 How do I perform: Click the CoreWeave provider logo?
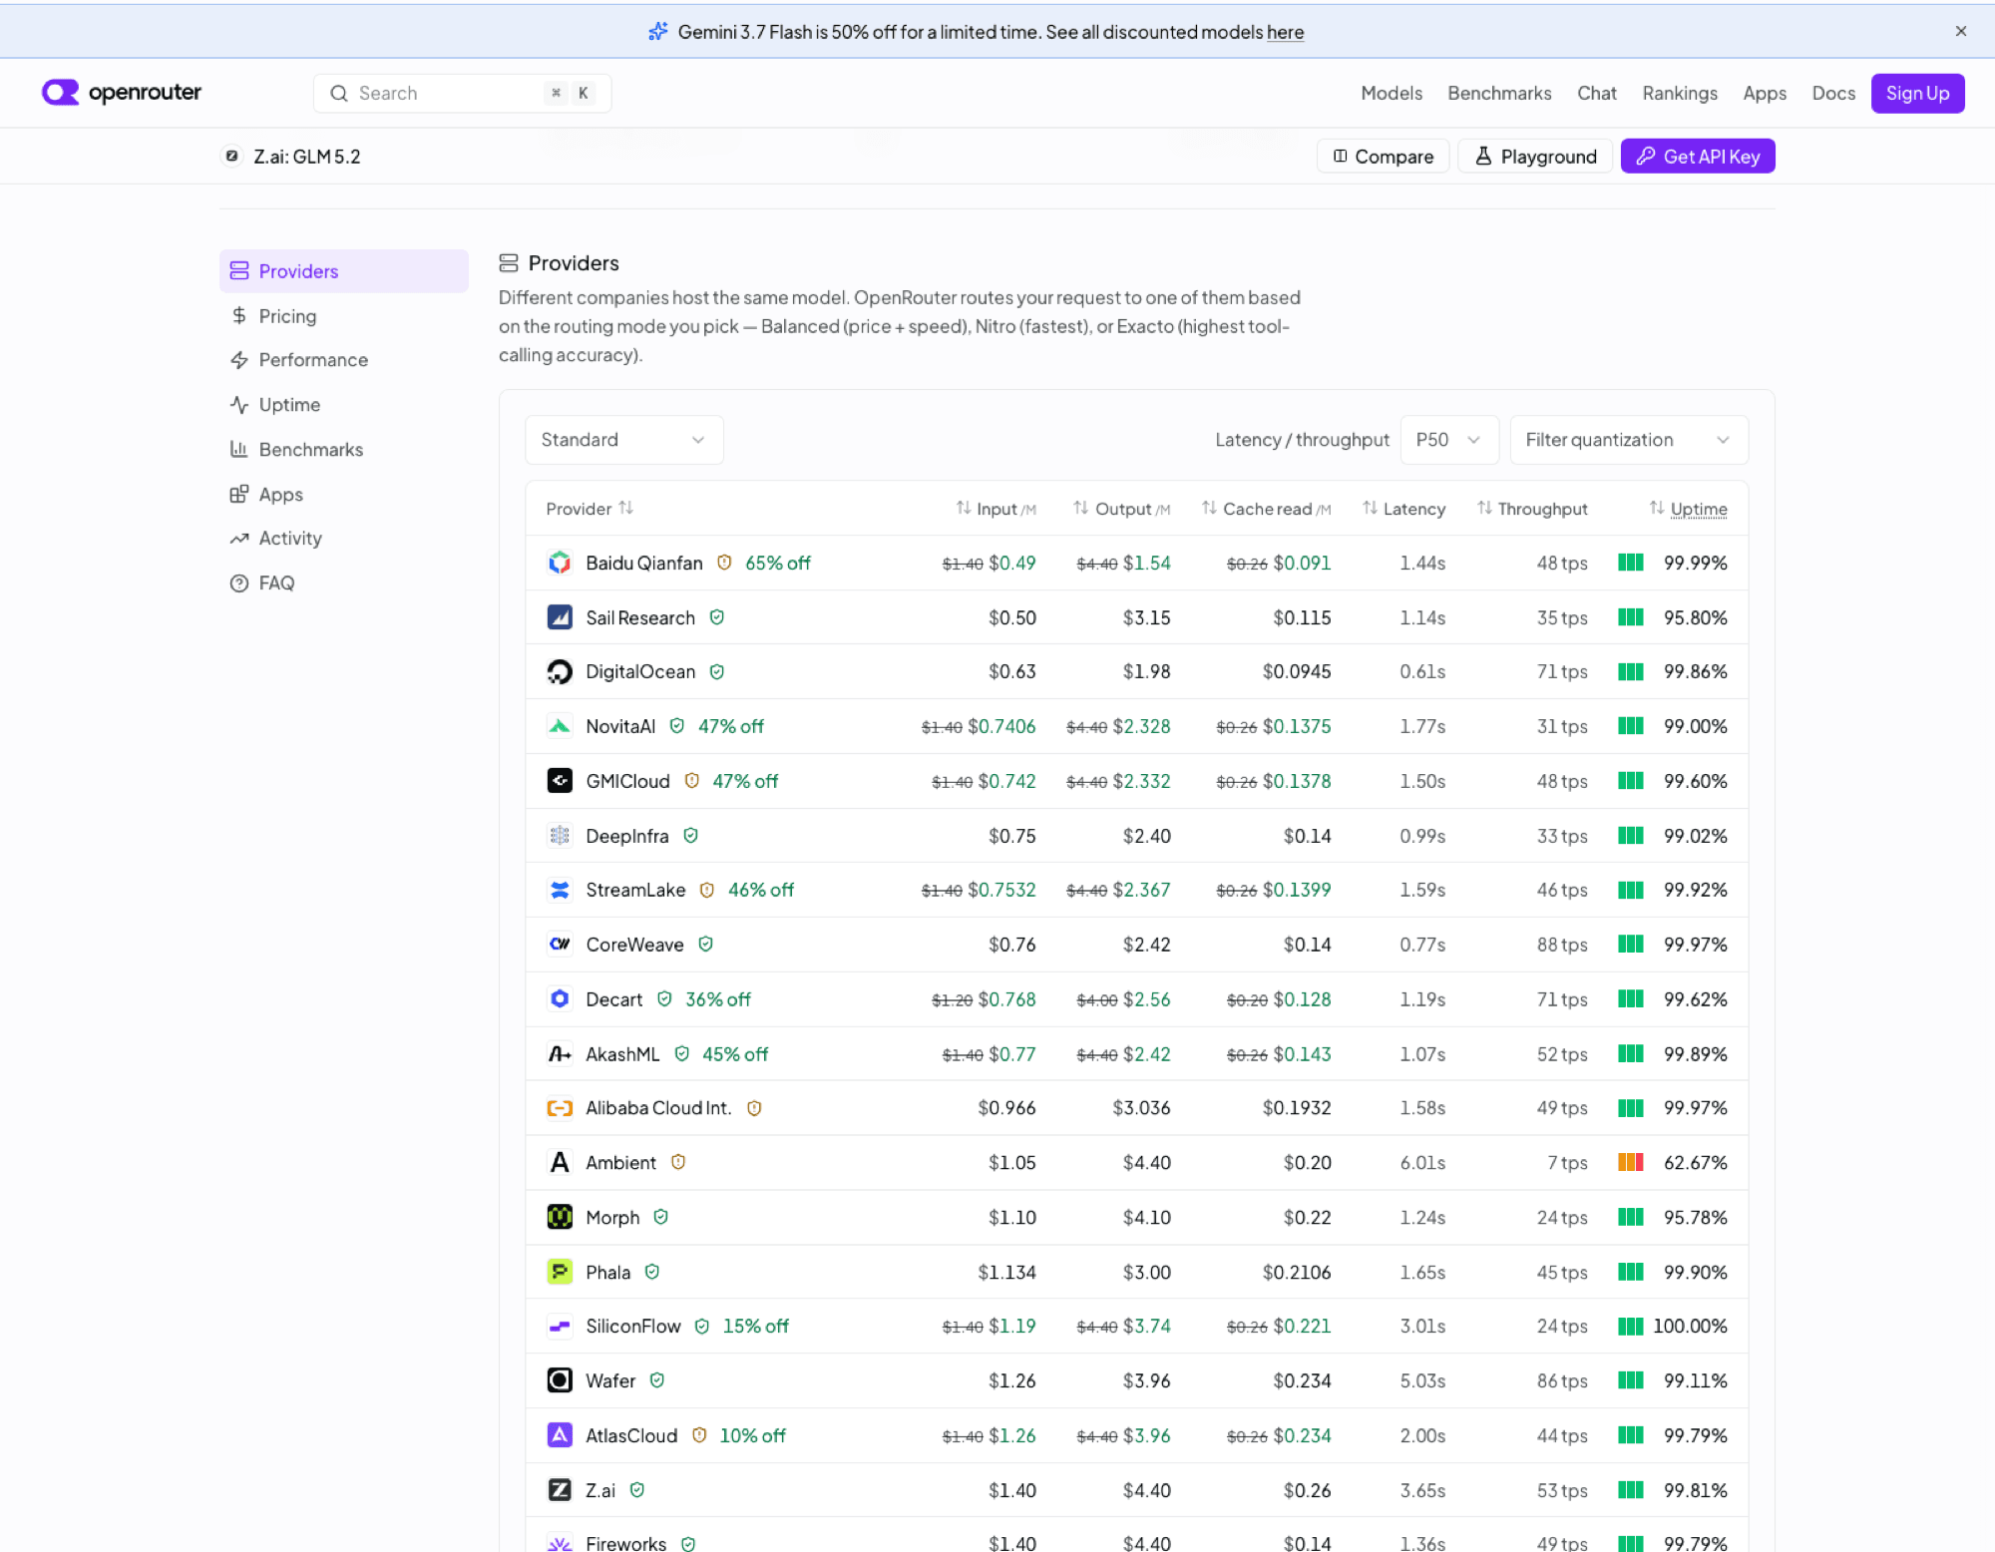(560, 945)
